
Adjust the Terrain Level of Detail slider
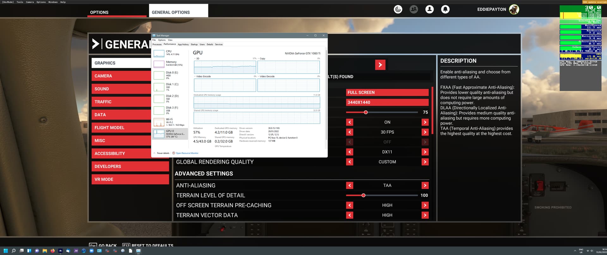[382, 195]
